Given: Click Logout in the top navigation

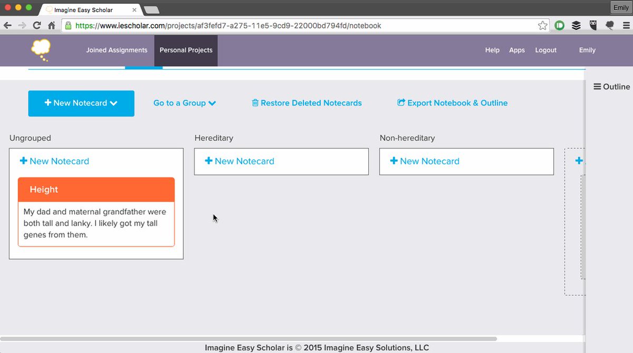Looking at the screenshot, I should [545, 50].
